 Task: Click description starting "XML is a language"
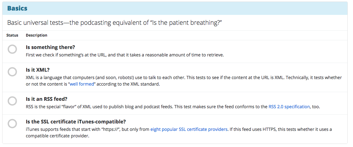click(x=156, y=78)
